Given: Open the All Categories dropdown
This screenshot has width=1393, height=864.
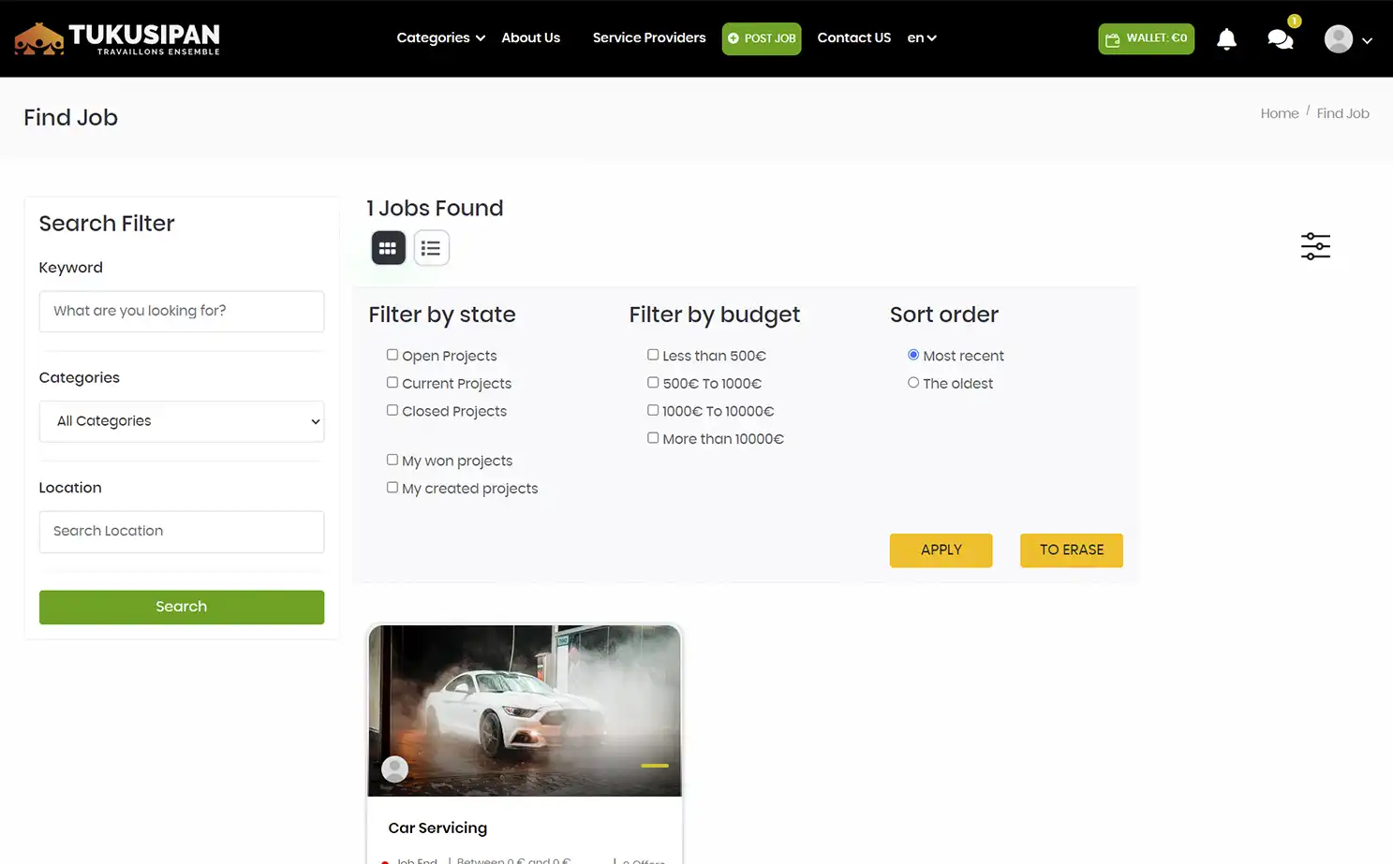Looking at the screenshot, I should click(x=181, y=421).
